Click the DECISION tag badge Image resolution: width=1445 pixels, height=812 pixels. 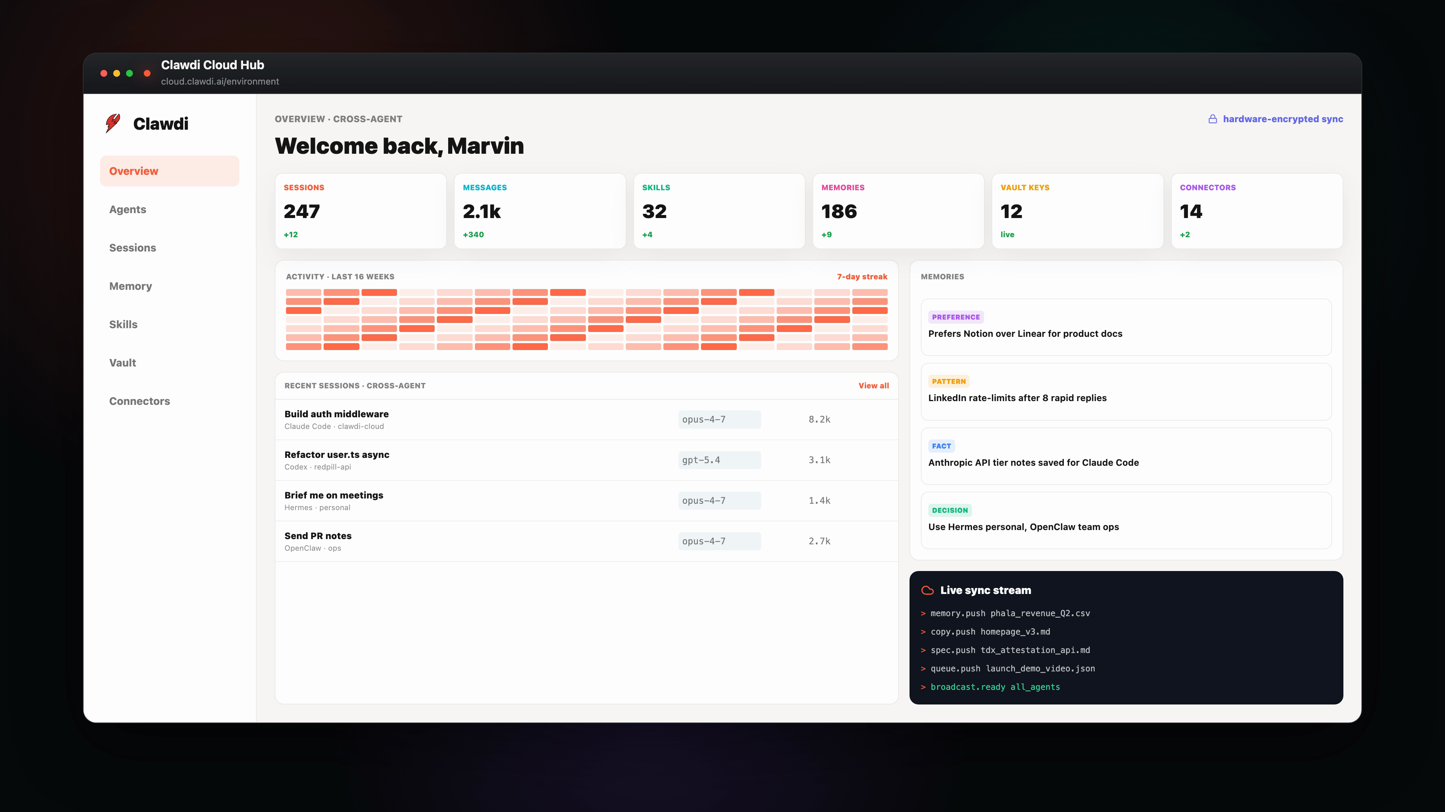[x=950, y=511]
